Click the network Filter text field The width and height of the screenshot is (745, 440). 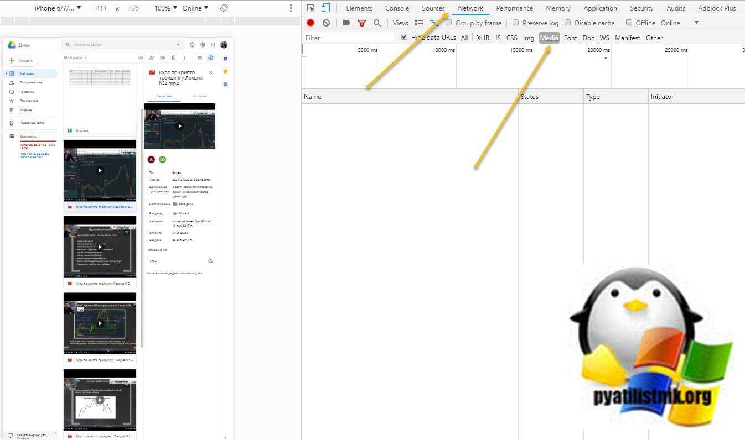(x=349, y=38)
